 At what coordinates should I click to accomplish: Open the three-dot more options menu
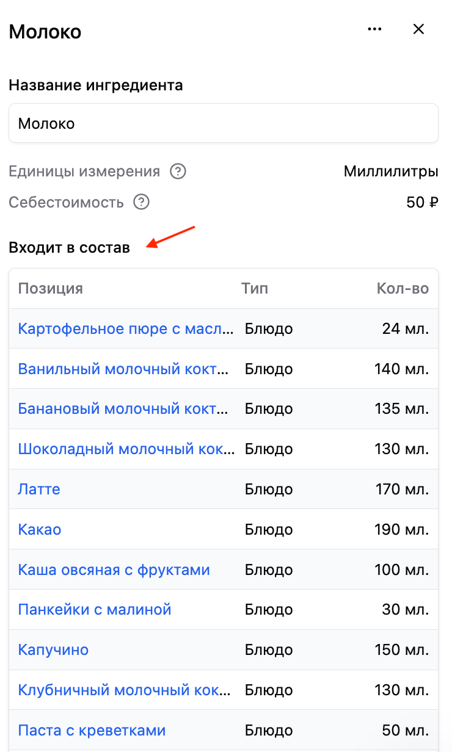click(x=374, y=29)
